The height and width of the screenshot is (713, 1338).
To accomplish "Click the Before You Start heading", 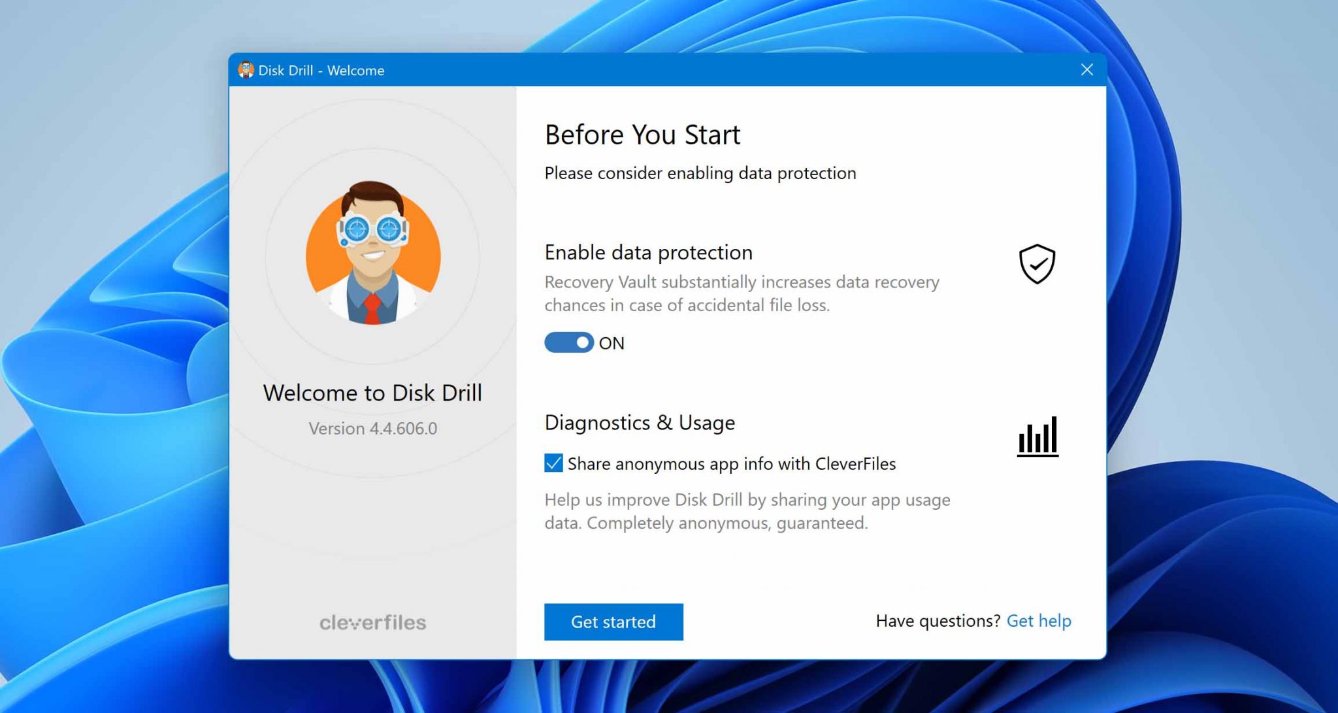I will click(x=642, y=135).
